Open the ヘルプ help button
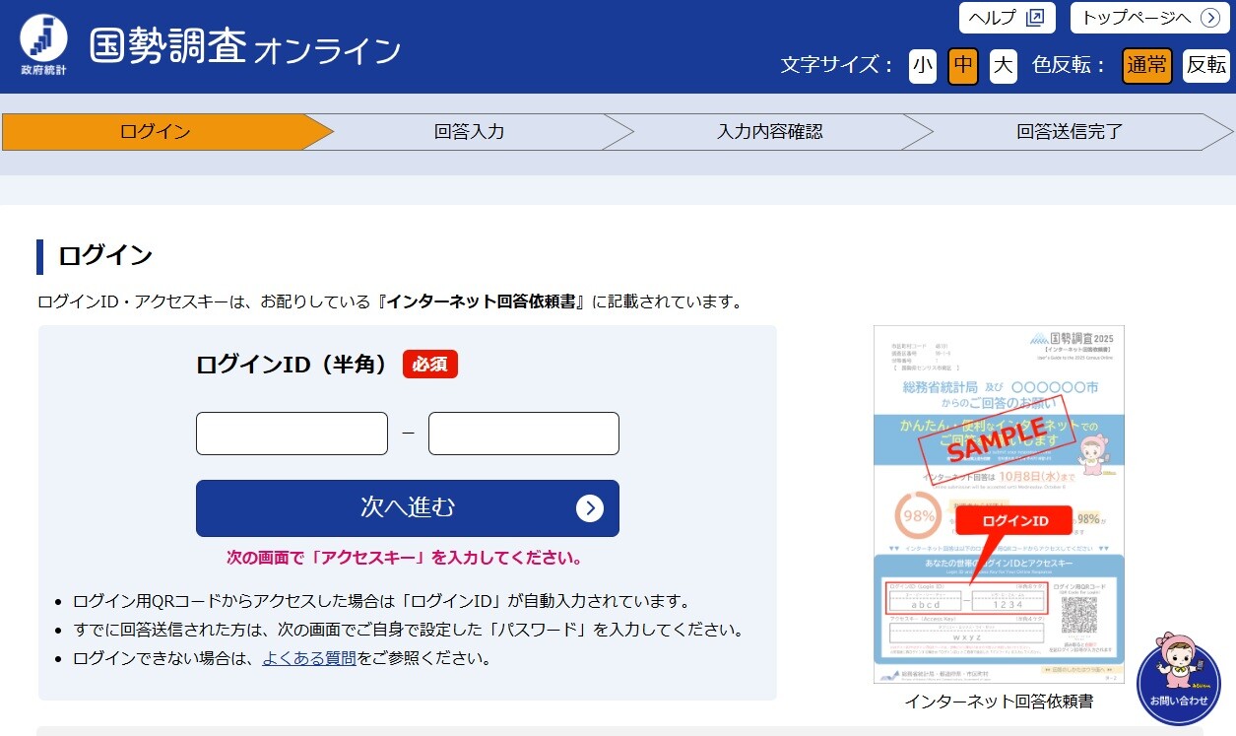This screenshot has width=1236, height=736. [x=1007, y=18]
